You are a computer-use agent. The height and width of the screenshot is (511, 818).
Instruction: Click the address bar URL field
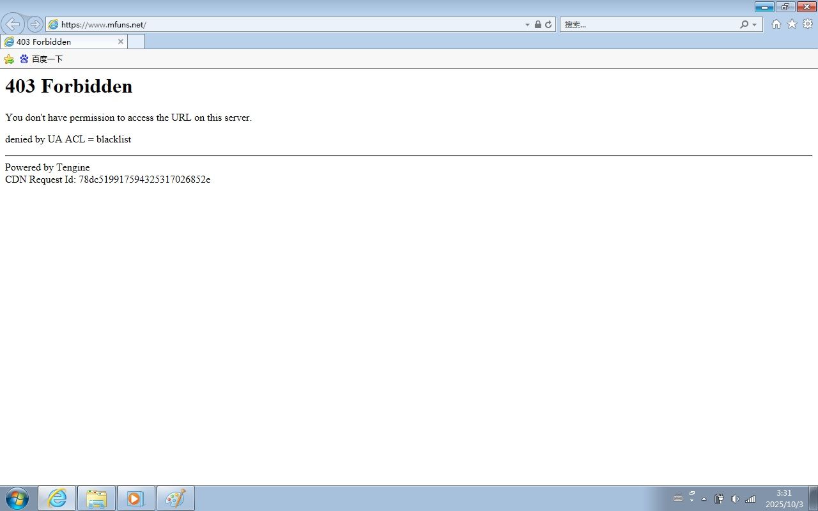[x=288, y=24]
